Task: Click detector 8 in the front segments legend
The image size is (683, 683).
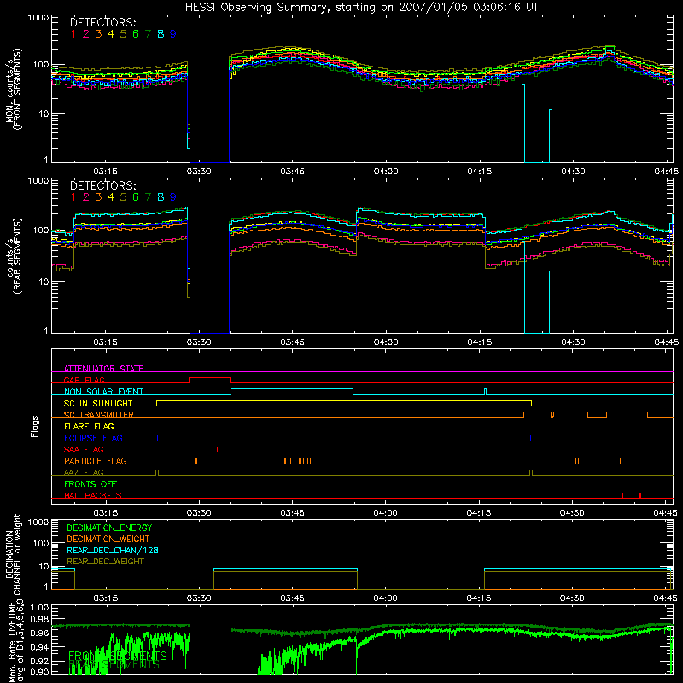Action: pyautogui.click(x=161, y=34)
